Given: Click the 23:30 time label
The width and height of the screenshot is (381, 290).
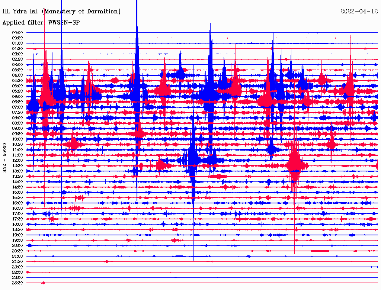Looking at the screenshot, I should point(17,283).
